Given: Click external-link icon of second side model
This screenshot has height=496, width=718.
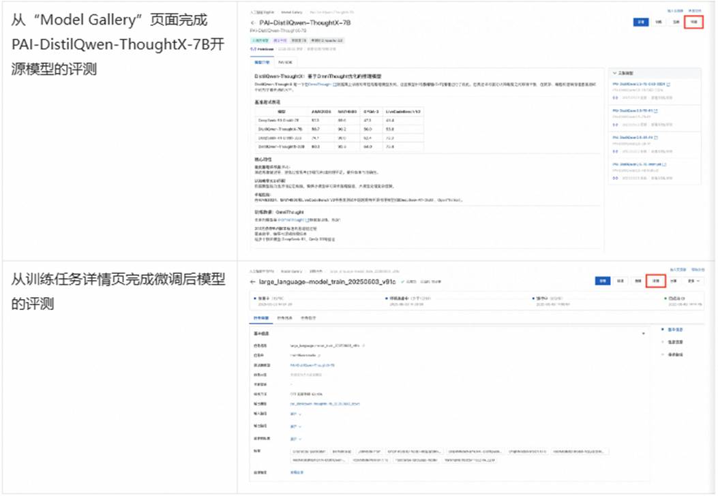Looking at the screenshot, I should pos(656,111).
